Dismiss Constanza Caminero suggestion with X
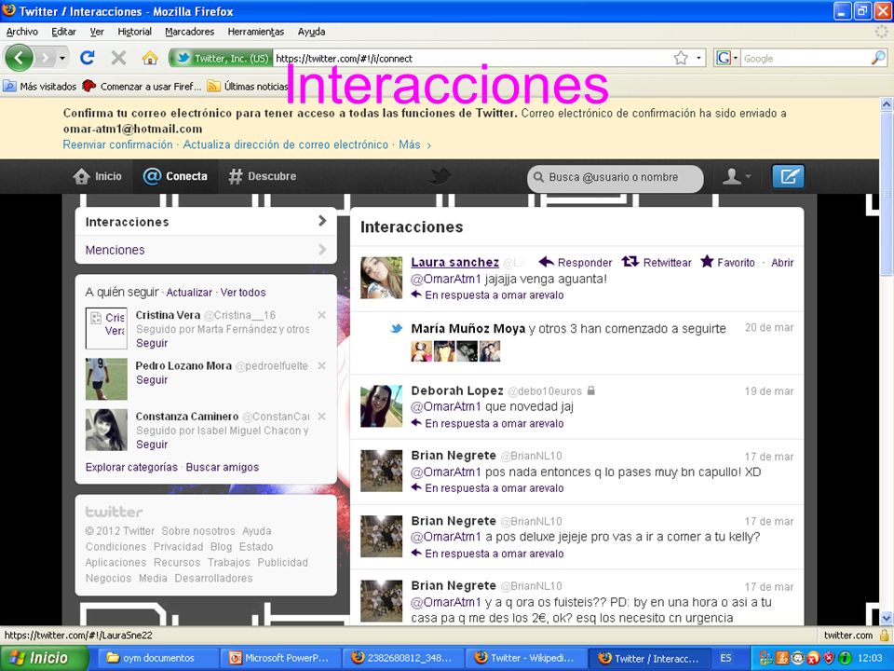894x671 pixels. (321, 417)
